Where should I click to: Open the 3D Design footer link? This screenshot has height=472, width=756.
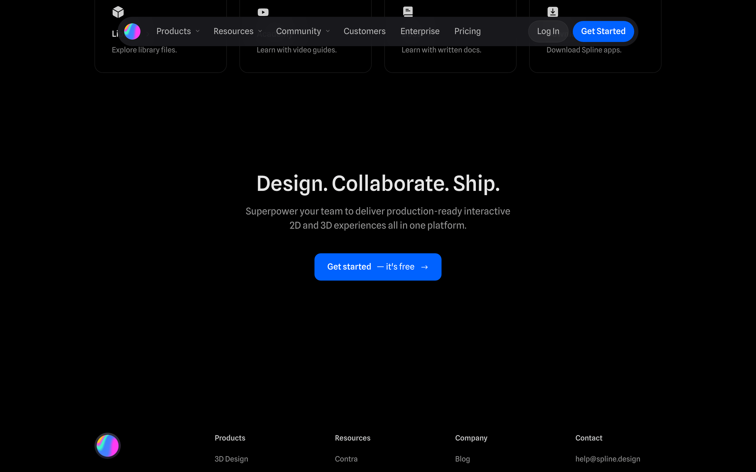pos(231,459)
